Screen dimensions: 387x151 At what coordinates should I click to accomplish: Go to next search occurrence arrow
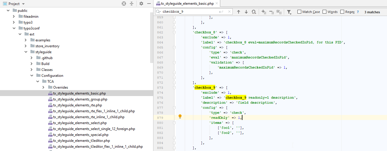tap(246, 12)
